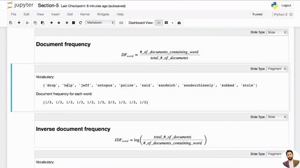Viewport: 300px width, 168px height.
Task: Open dashboard view layout dropdown arrow
Action: click(x=172, y=23)
